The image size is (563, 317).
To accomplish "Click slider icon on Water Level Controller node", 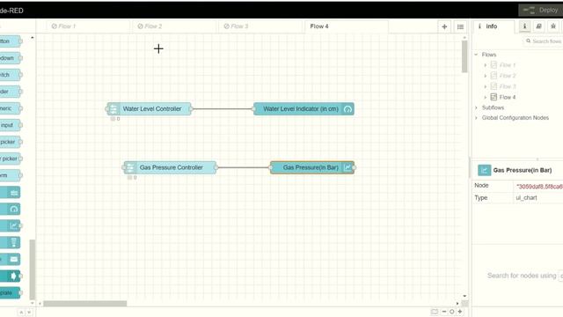I will tap(113, 109).
